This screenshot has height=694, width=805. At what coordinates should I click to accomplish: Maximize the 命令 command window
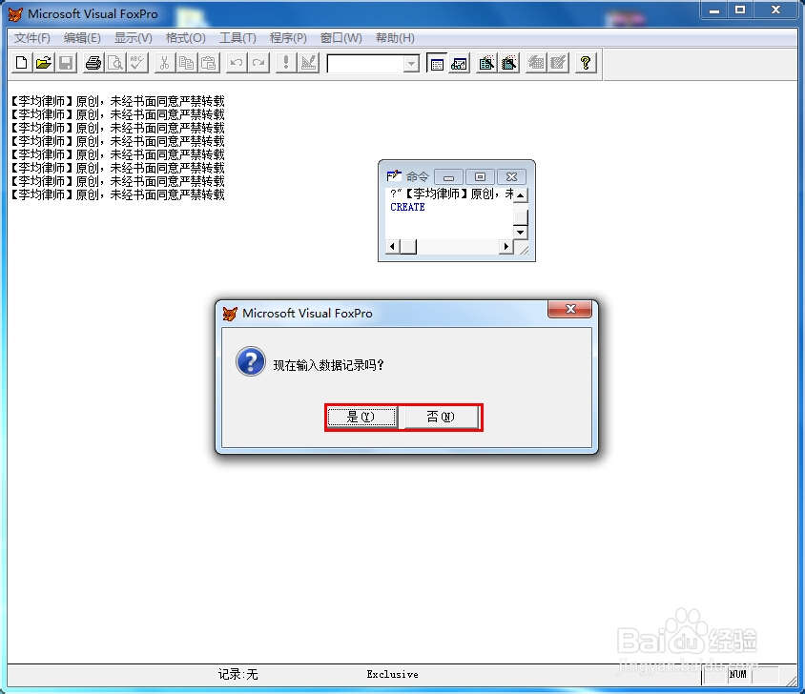tap(480, 177)
